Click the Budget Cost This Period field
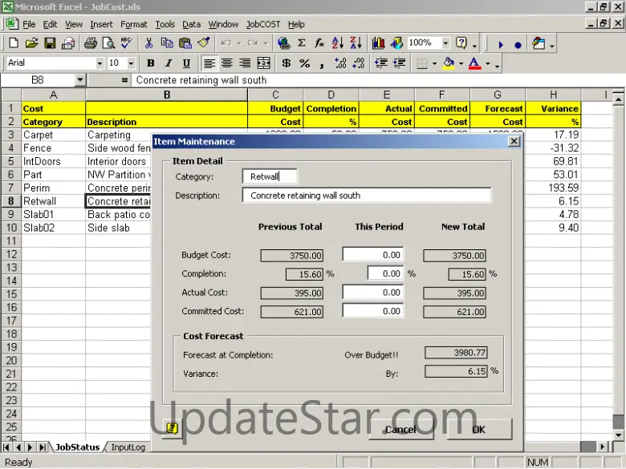 [373, 255]
